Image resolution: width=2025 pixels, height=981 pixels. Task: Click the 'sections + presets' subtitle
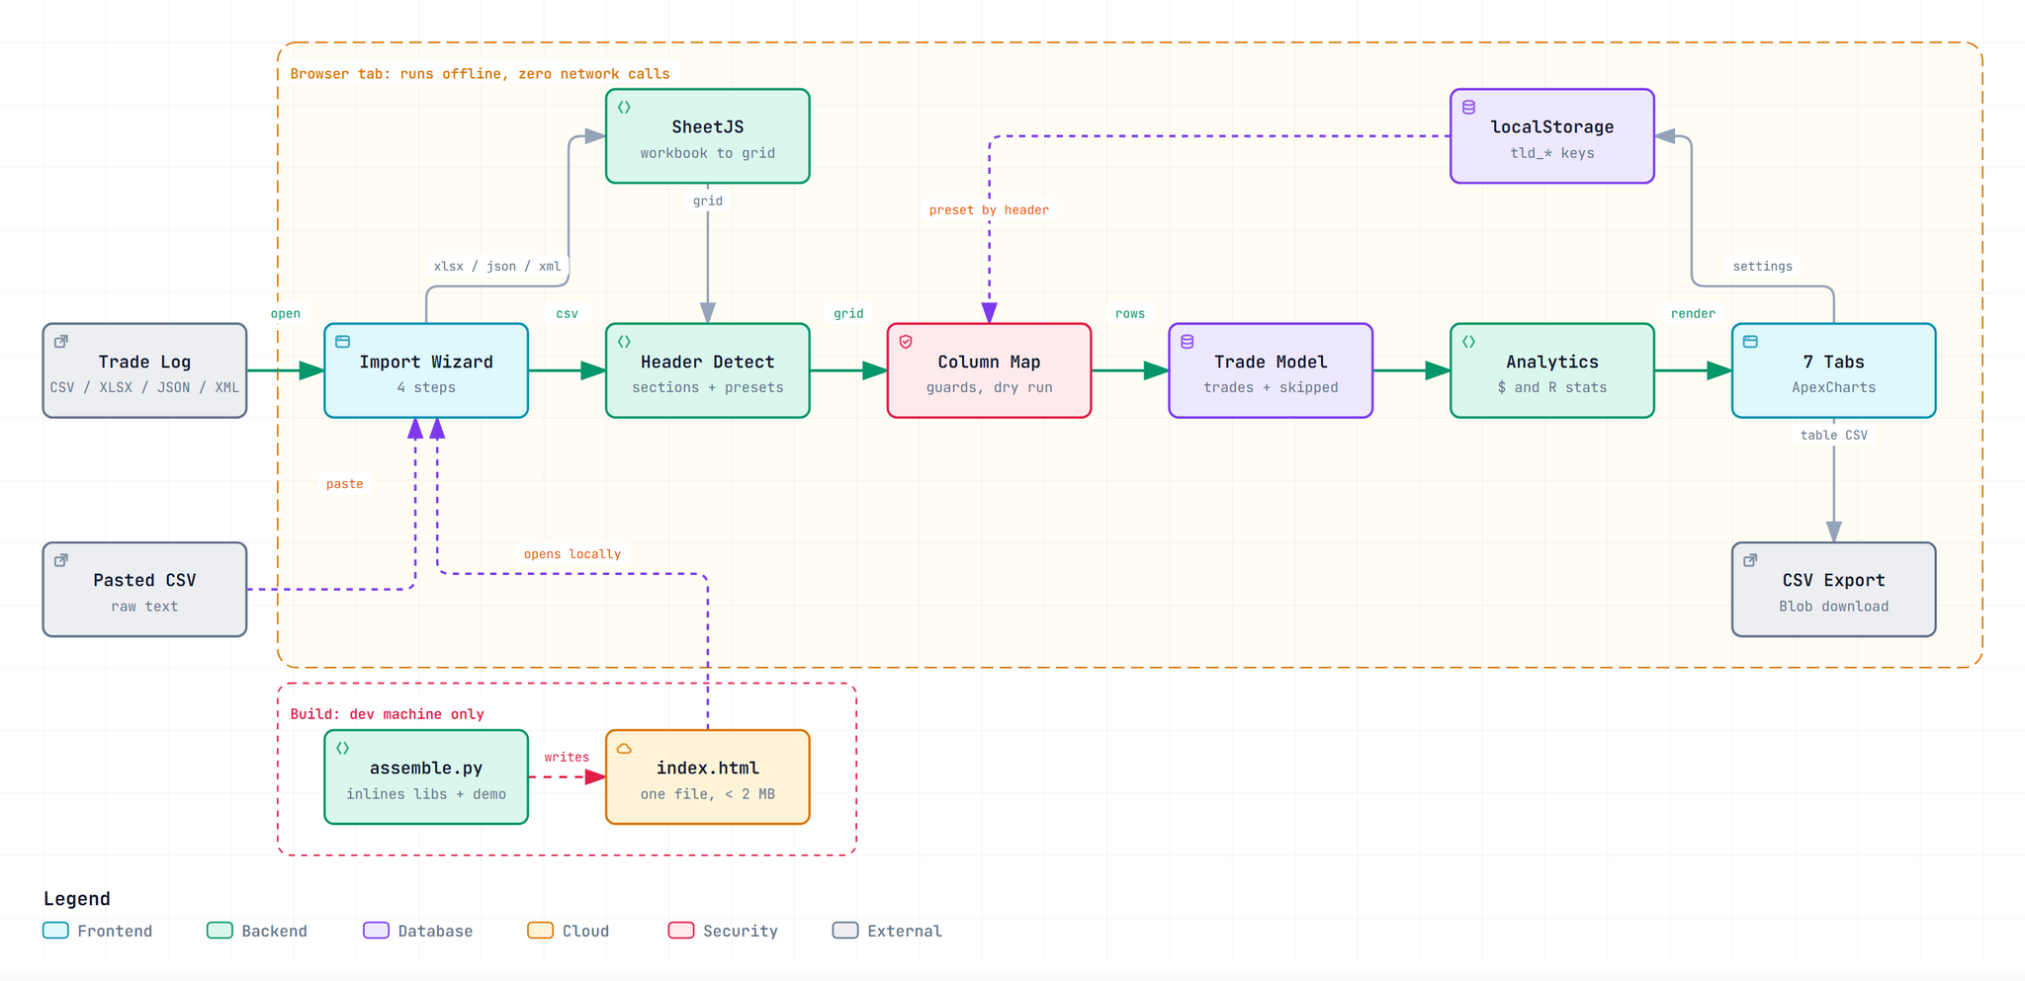click(708, 387)
